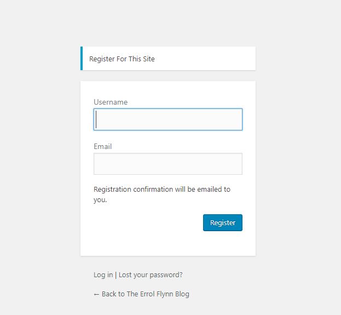Viewport: 341px width, 315px height.
Task: Click the word 'you.' in the confirmation message
Action: tap(100, 200)
